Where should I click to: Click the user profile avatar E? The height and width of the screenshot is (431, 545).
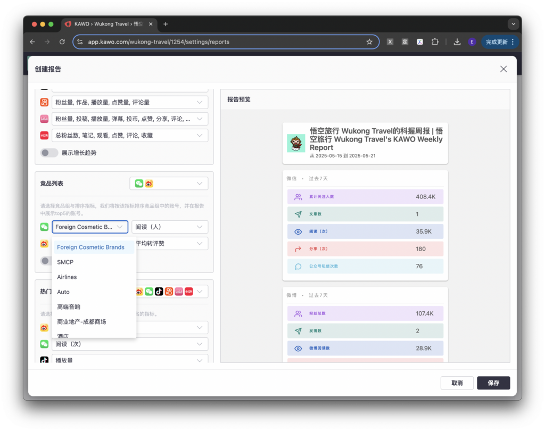[472, 42]
